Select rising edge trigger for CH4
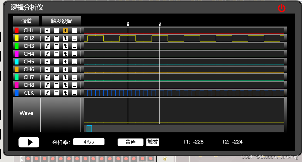The image size is (302, 162). coord(47,54)
